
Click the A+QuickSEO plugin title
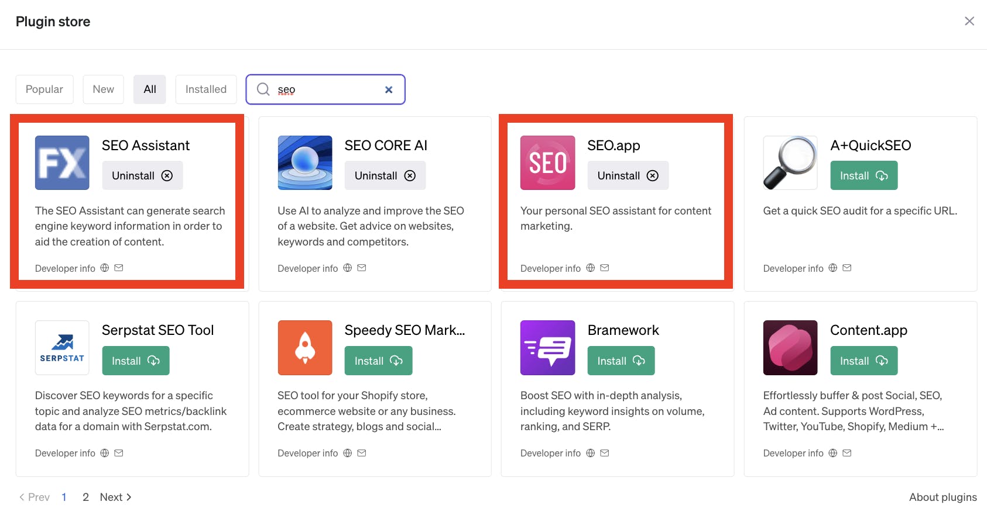(871, 146)
